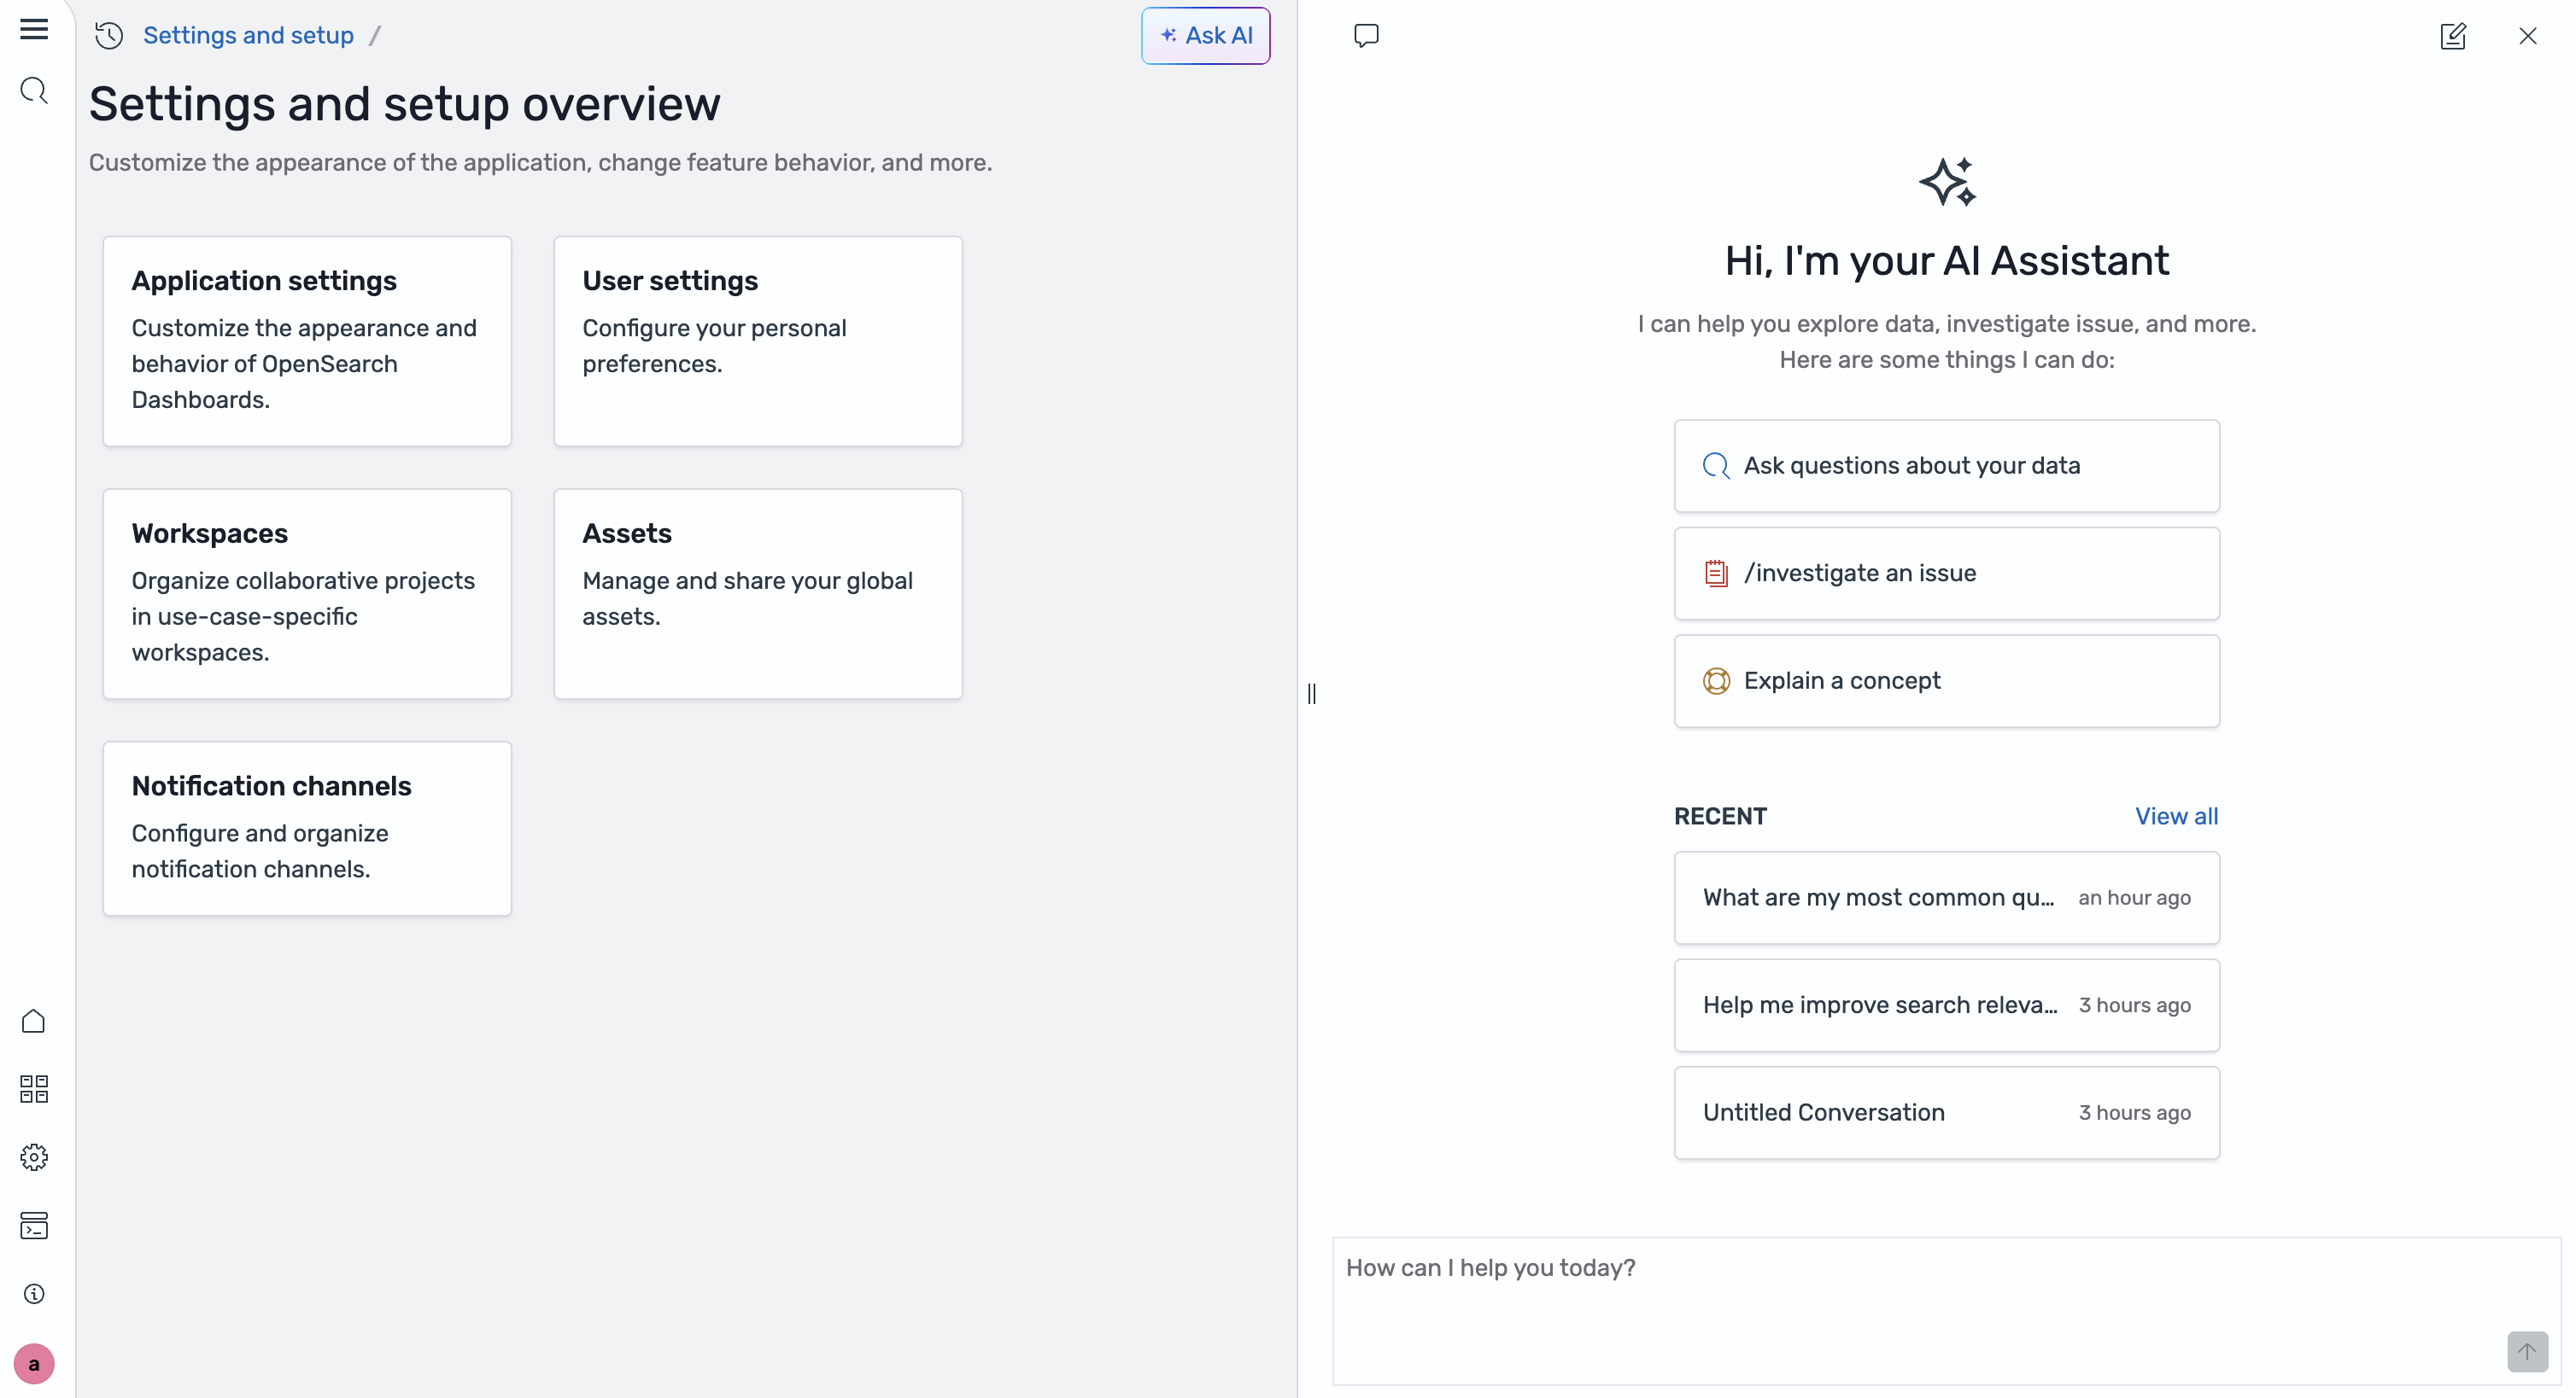
Task: Start a new conversation with compose icon
Action: [x=2453, y=36]
